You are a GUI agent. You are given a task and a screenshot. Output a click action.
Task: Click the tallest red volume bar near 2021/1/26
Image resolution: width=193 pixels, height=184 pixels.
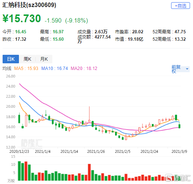click(x=89, y=172)
